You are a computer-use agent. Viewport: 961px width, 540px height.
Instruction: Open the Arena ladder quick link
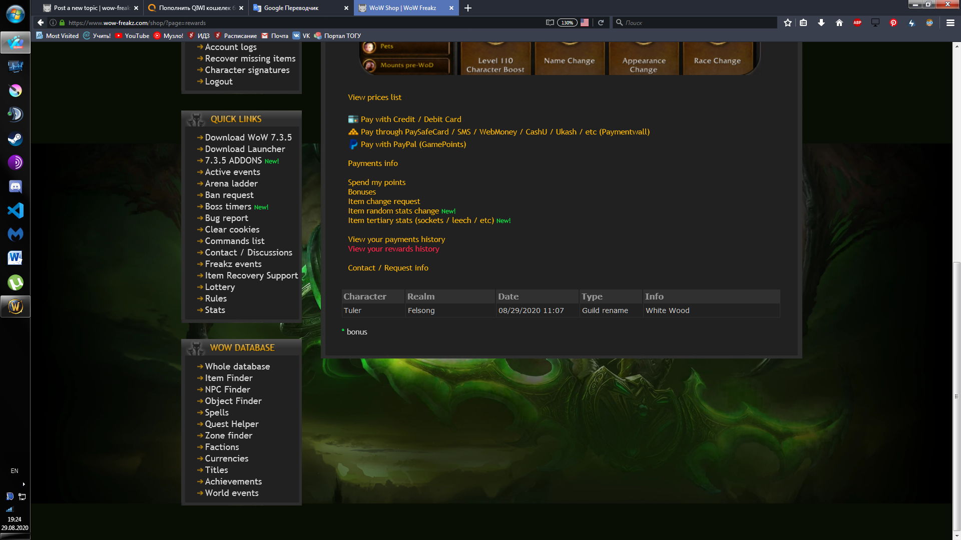point(231,183)
